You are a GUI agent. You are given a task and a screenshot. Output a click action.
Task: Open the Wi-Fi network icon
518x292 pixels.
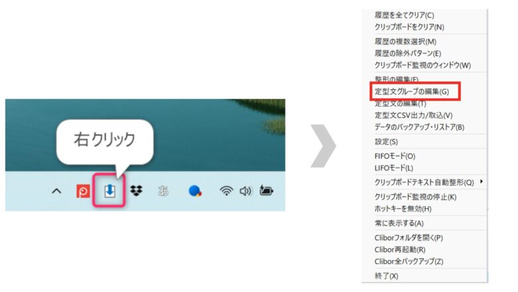click(x=226, y=191)
